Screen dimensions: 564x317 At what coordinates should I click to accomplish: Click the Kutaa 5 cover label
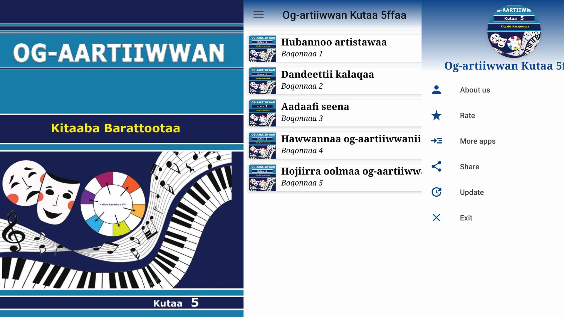pos(176,303)
